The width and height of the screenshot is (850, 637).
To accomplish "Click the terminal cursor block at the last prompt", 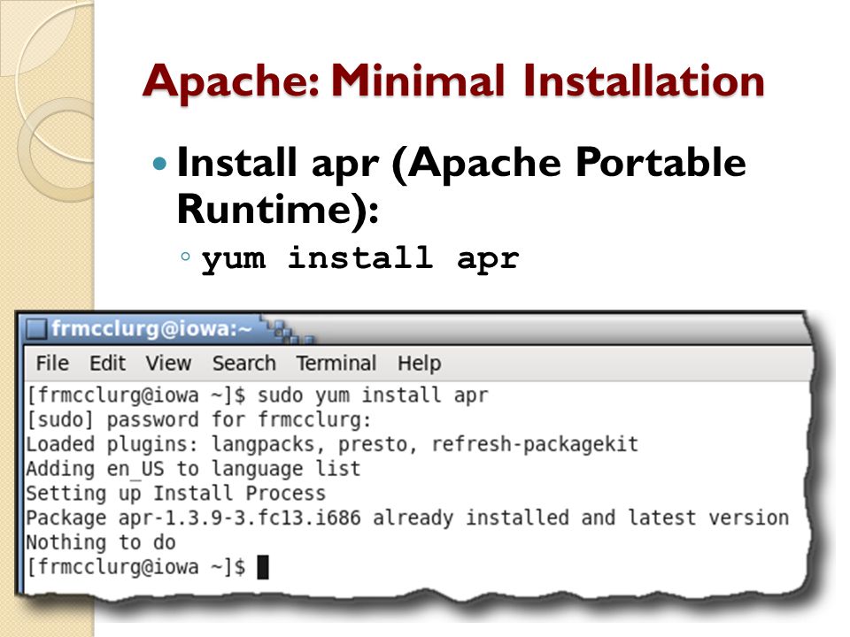I will pyautogui.click(x=262, y=567).
